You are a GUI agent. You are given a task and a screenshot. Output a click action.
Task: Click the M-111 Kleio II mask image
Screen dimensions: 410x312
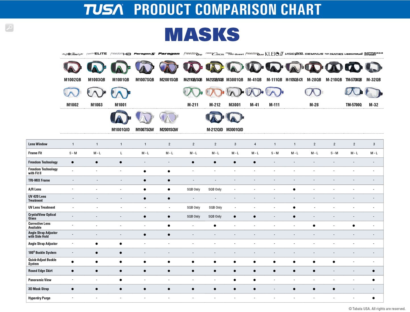(x=274, y=92)
